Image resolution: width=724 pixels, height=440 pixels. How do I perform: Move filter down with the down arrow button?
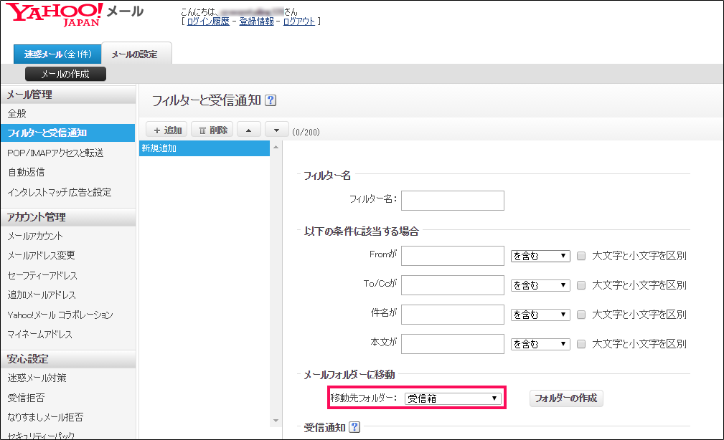pos(276,130)
